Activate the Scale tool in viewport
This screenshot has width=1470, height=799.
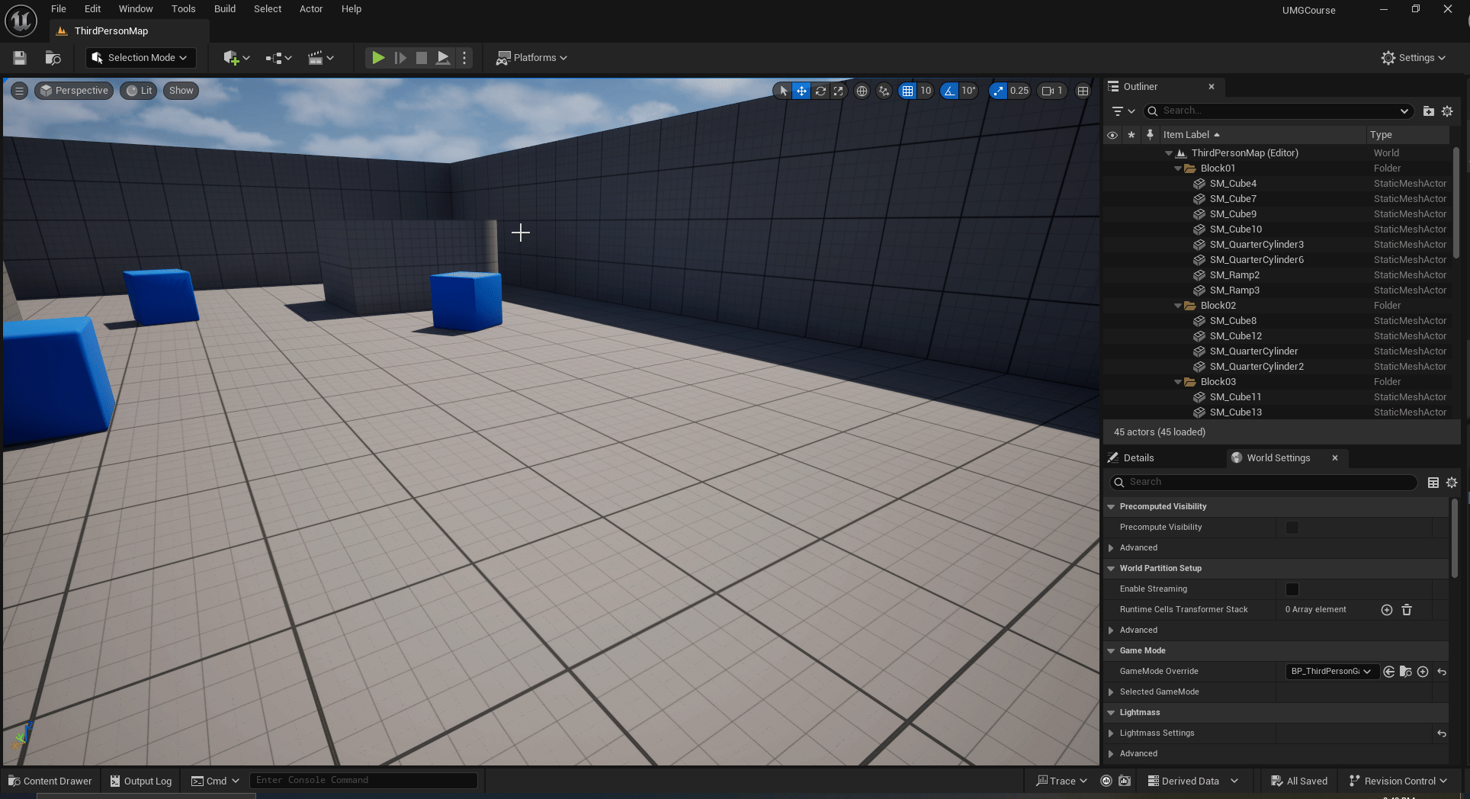pos(839,91)
